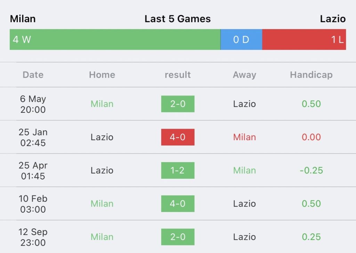
Task: Click the blue 0 D draws segment
Action: pyautogui.click(x=241, y=40)
